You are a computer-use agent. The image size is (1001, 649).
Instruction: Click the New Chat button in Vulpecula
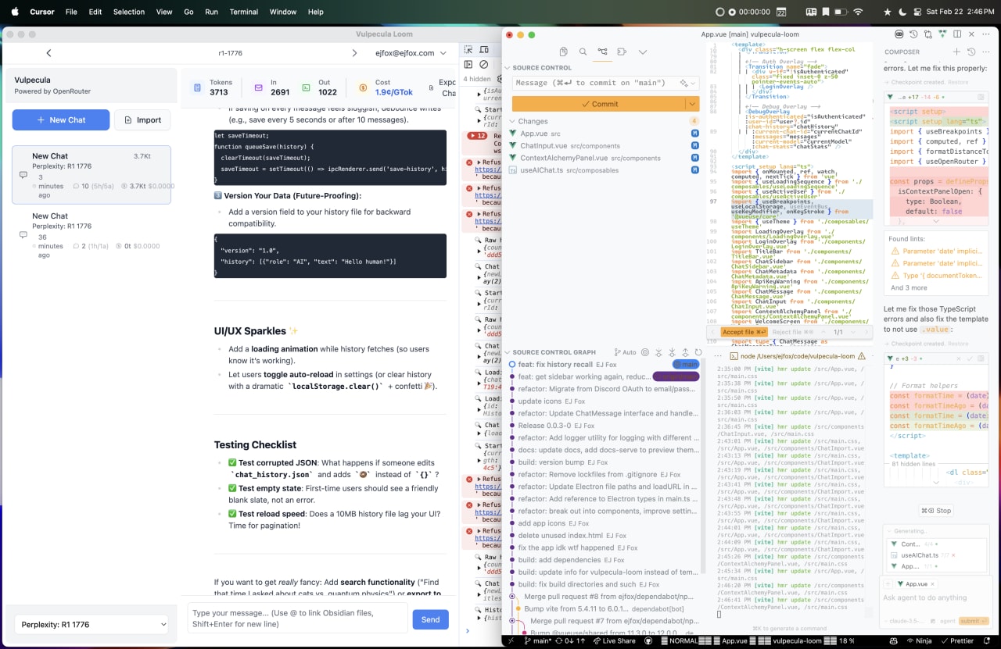[x=60, y=119]
